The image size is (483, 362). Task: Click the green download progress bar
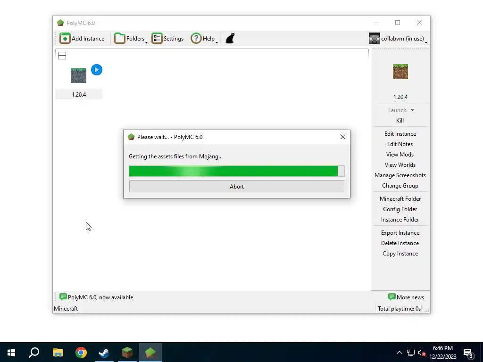pos(237,171)
